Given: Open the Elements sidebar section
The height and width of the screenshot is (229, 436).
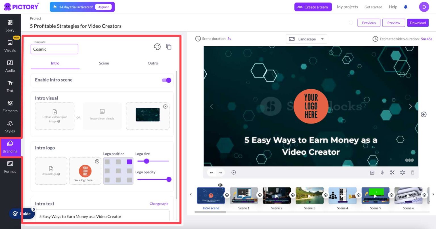Looking at the screenshot, I should [10, 107].
